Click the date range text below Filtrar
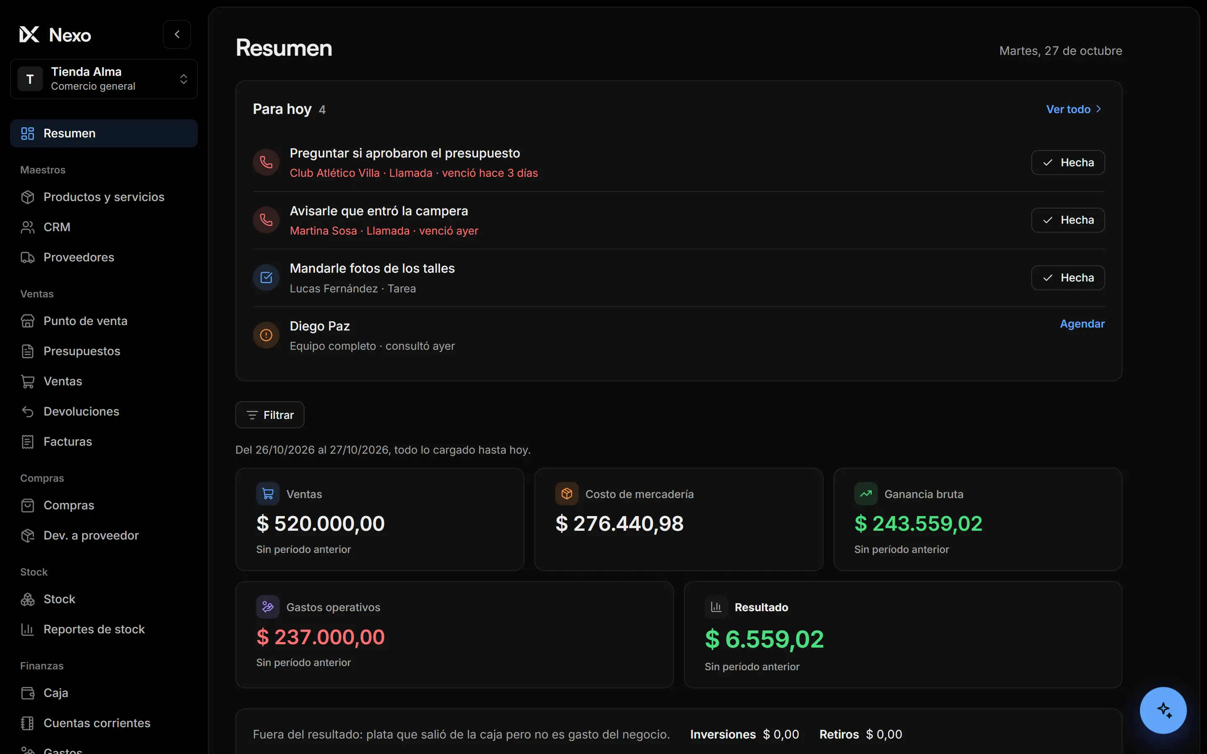 click(x=383, y=450)
